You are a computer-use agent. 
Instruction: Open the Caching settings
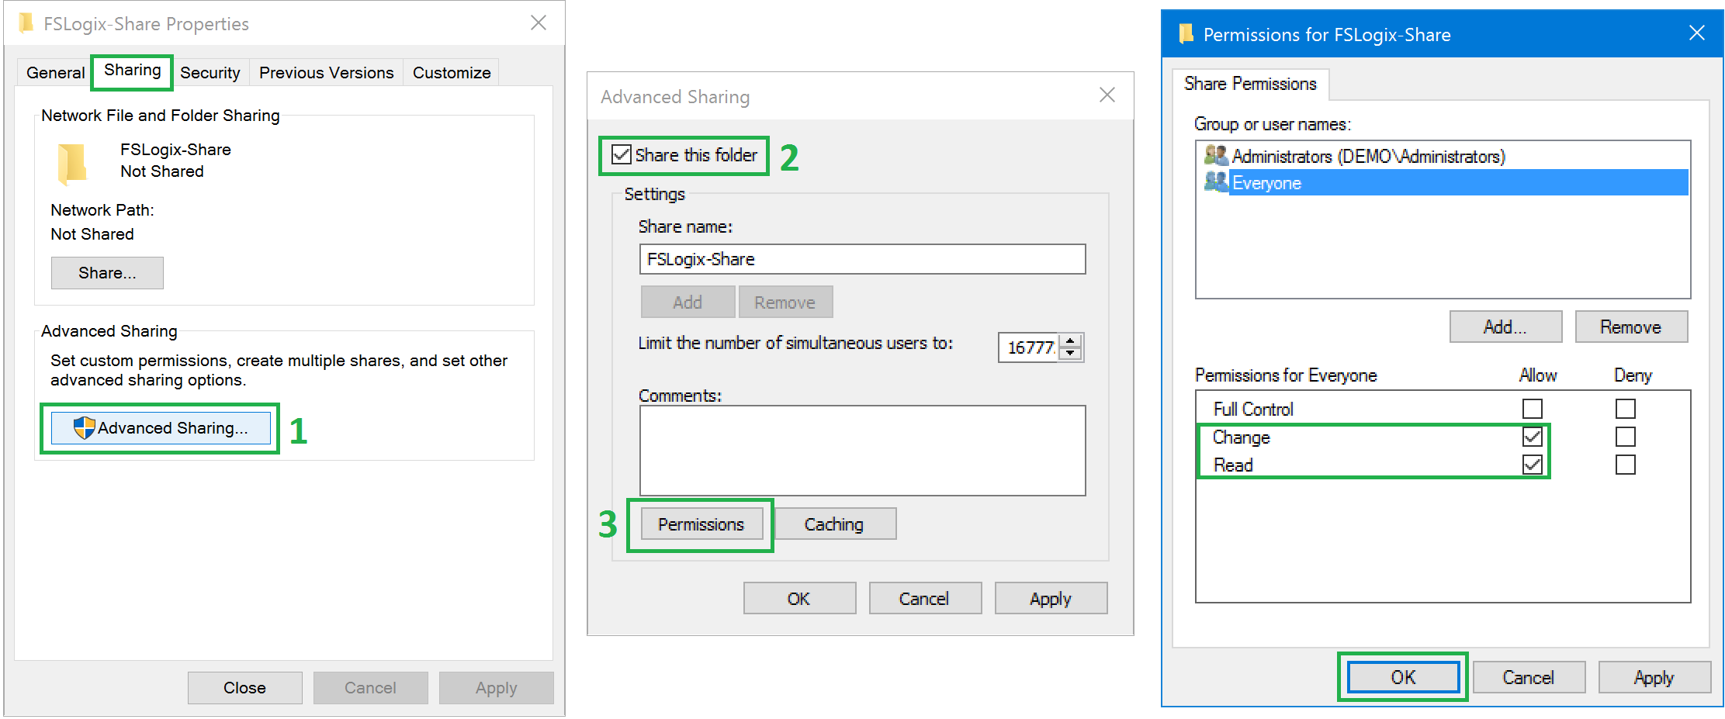834,524
